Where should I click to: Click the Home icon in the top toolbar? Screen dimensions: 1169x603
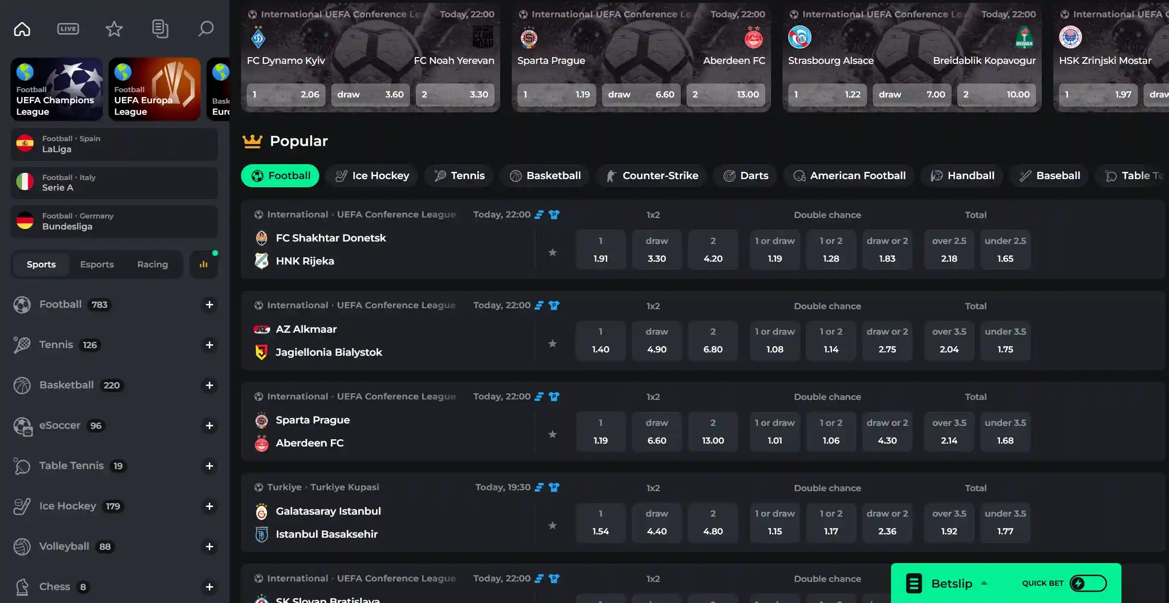coord(22,29)
